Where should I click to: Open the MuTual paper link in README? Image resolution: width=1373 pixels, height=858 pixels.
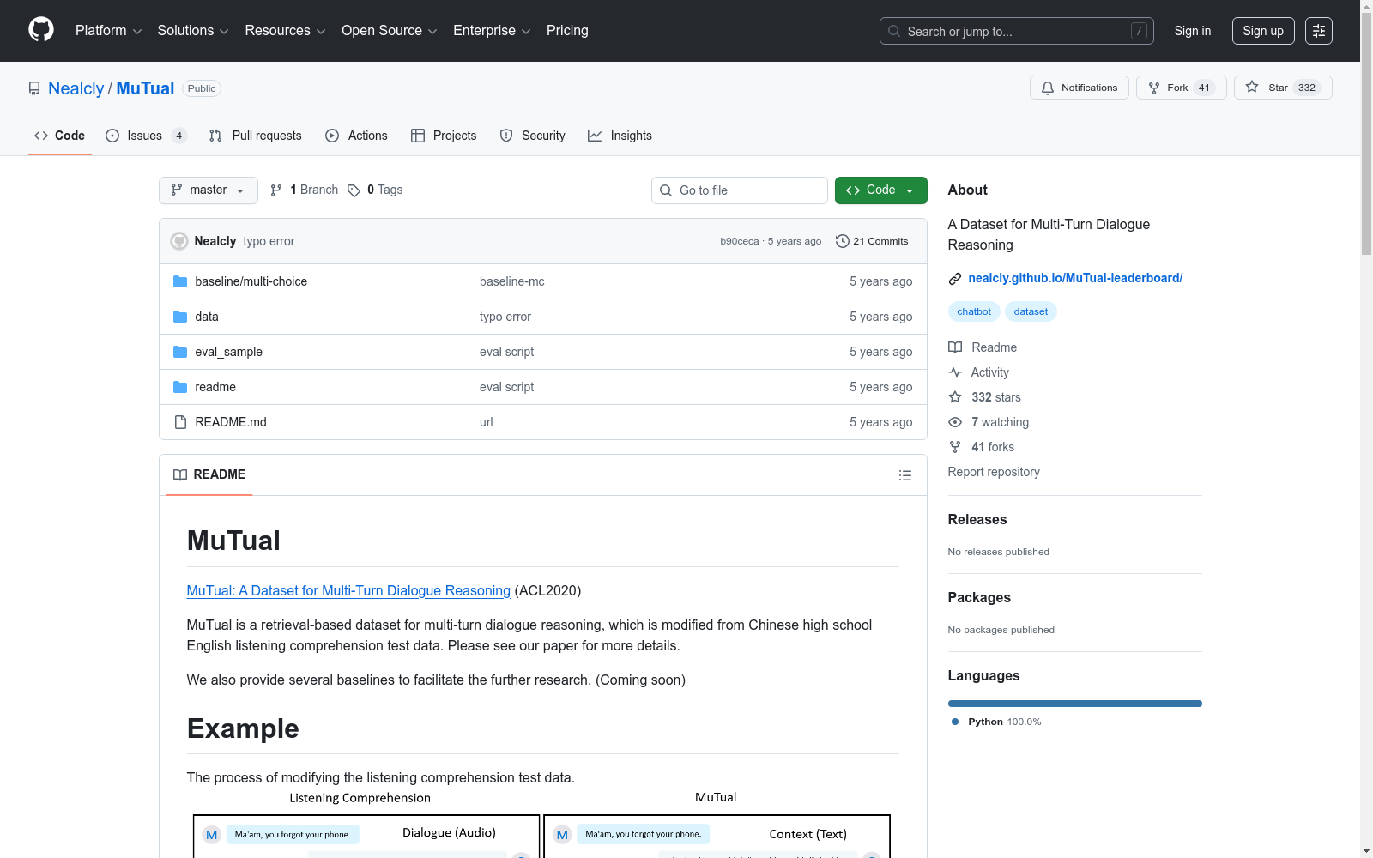[348, 590]
